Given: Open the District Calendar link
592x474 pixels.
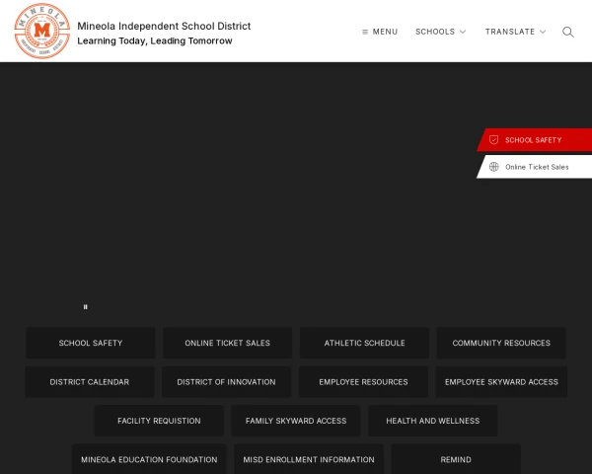Looking at the screenshot, I should point(90,382).
